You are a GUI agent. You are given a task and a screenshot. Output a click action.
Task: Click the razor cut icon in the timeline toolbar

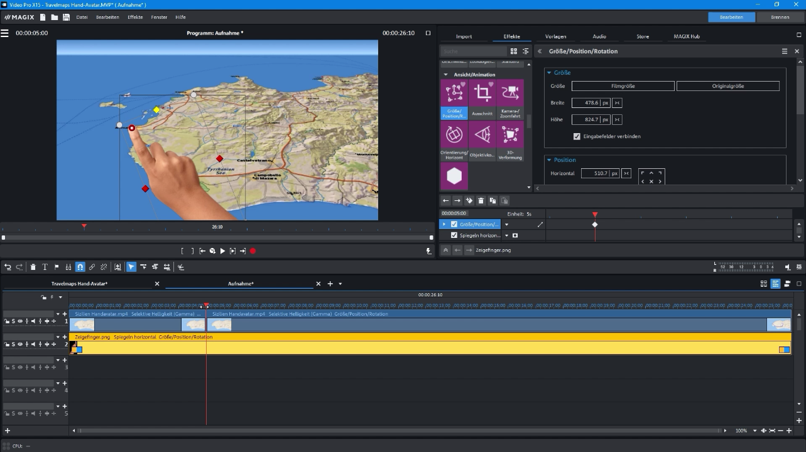(x=181, y=267)
